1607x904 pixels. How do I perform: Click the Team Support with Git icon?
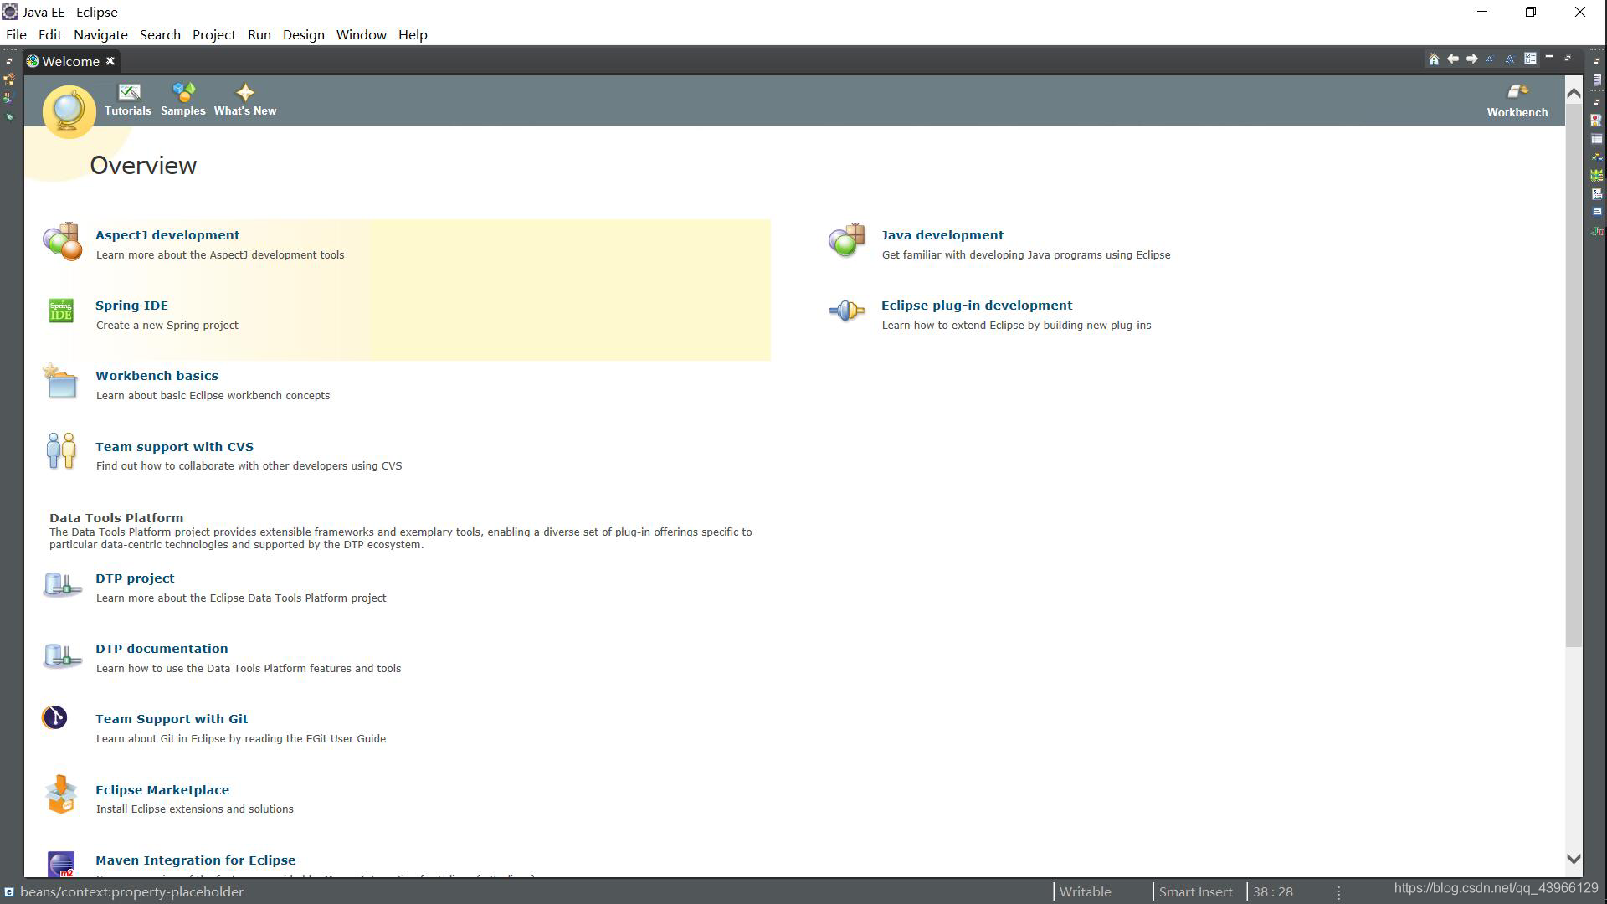[x=54, y=717]
